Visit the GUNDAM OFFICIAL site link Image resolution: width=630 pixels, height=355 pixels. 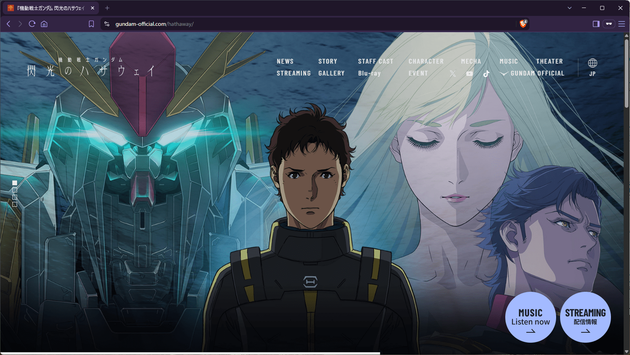click(532, 73)
